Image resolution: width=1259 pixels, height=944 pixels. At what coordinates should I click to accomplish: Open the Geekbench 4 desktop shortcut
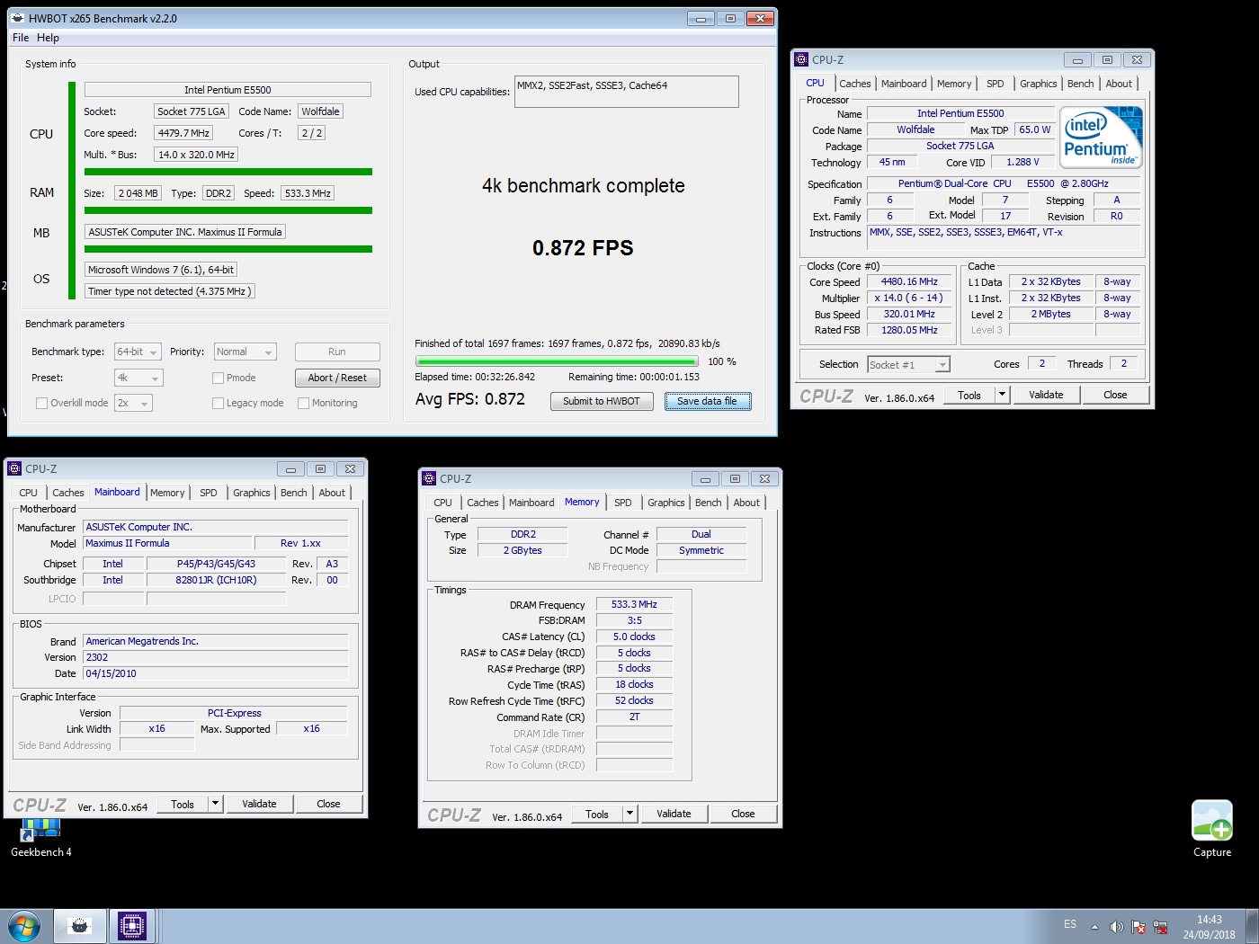click(41, 837)
